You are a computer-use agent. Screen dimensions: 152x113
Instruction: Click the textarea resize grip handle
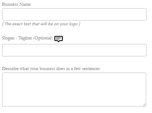point(144,105)
